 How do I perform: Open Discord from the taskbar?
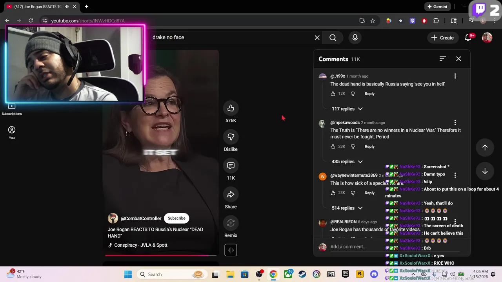(x=374, y=274)
